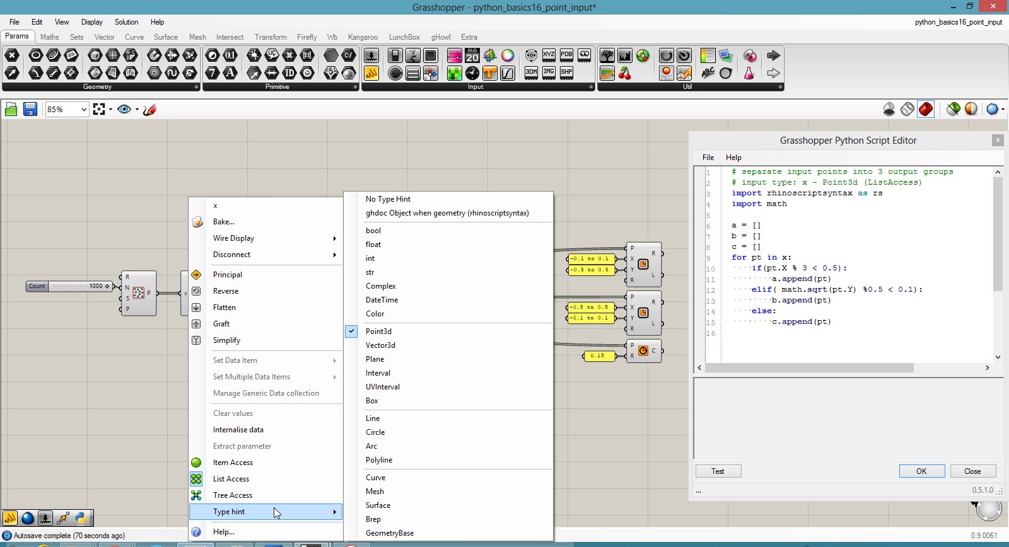Click the script editor horizontal scrollbar
This screenshot has width=1009, height=547.
coord(809,367)
